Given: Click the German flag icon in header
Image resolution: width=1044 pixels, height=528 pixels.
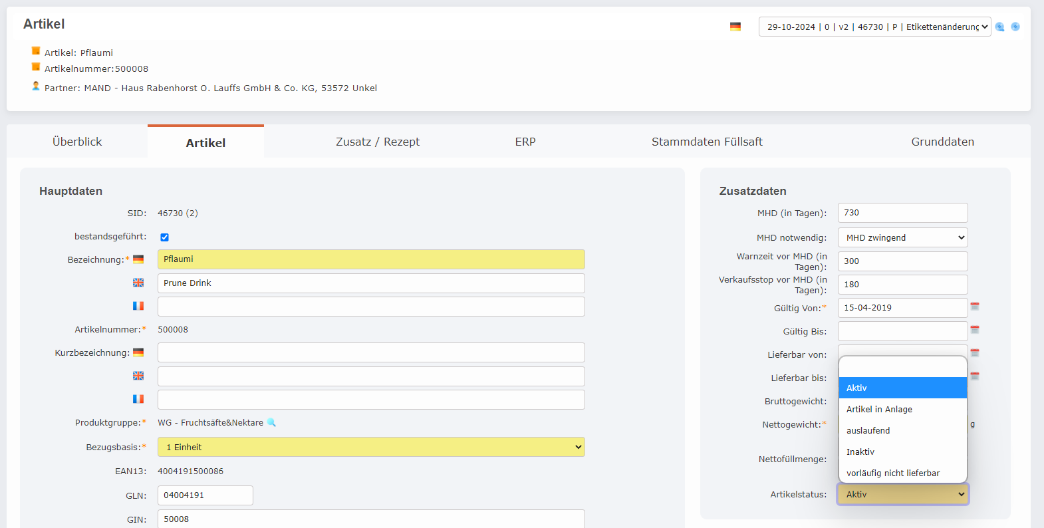Looking at the screenshot, I should (x=735, y=27).
